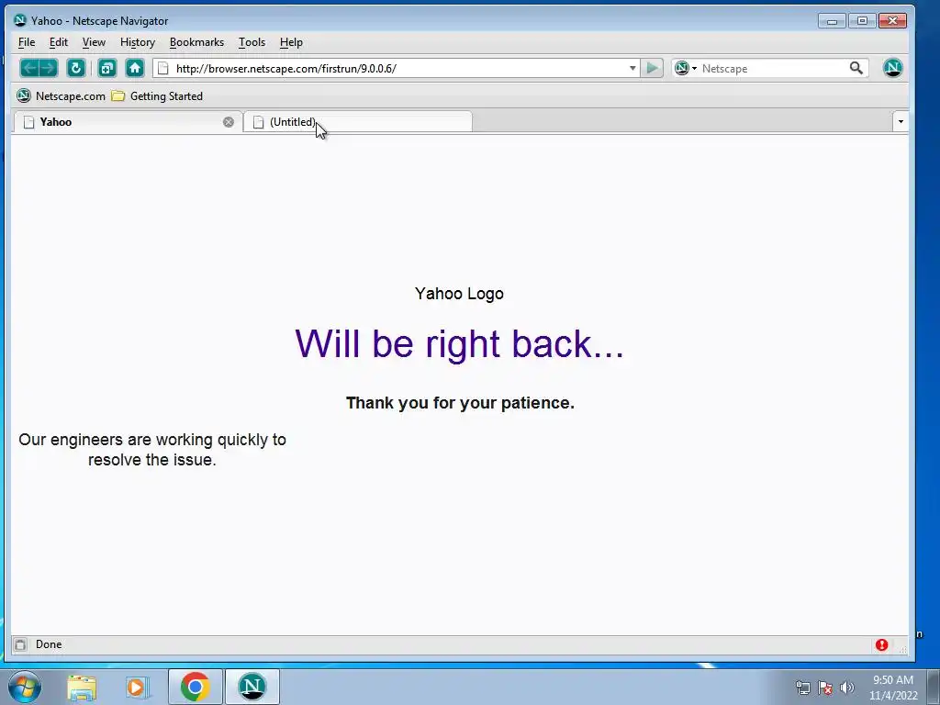Go to the Home page icon

coord(135,68)
